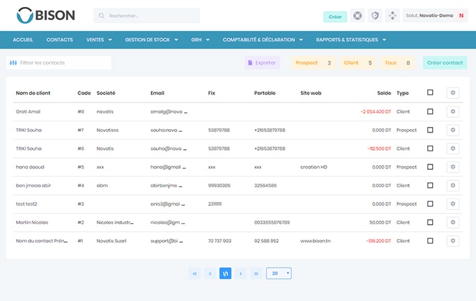Viewport: 476px width, 301px height.
Task: Check the box for Martin Nicolas
Action: click(x=430, y=223)
